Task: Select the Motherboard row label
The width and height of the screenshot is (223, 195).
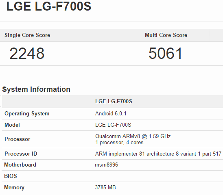Action: 20,165
